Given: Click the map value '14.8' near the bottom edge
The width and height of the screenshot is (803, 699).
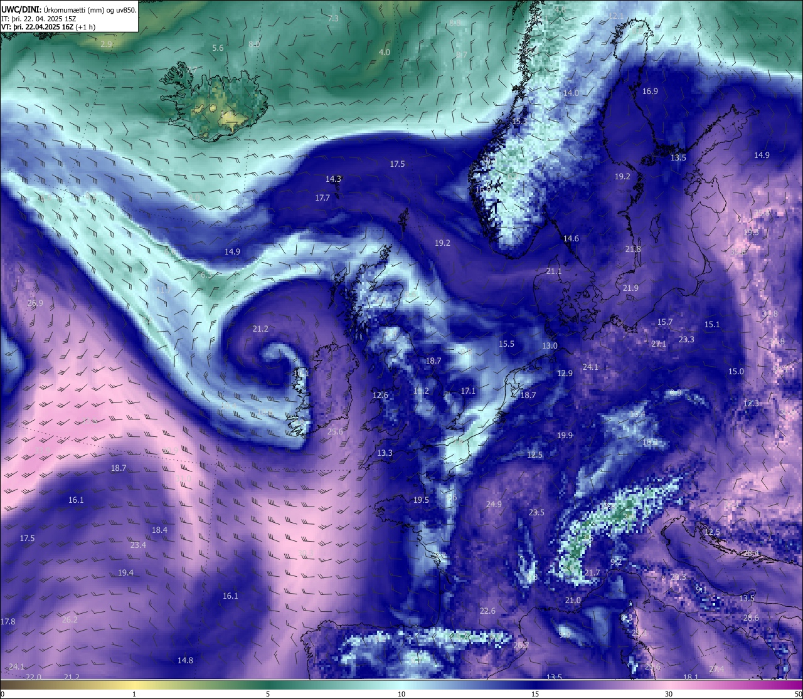Looking at the screenshot, I should coord(185,660).
